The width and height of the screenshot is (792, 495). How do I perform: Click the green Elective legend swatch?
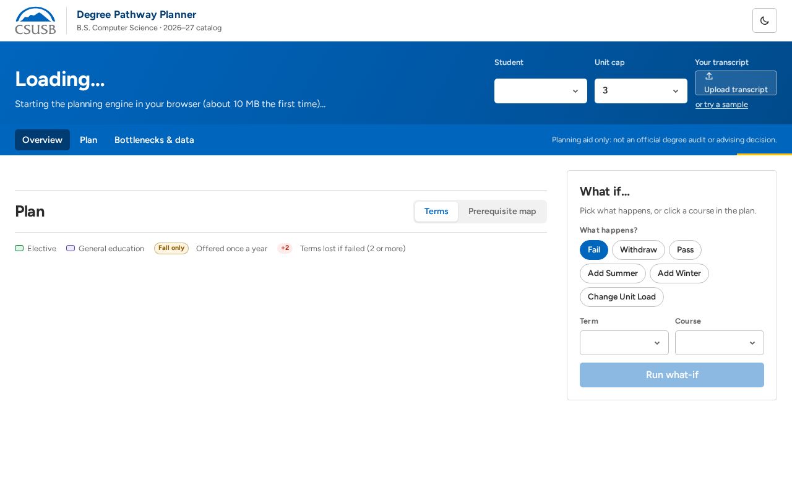[19, 248]
